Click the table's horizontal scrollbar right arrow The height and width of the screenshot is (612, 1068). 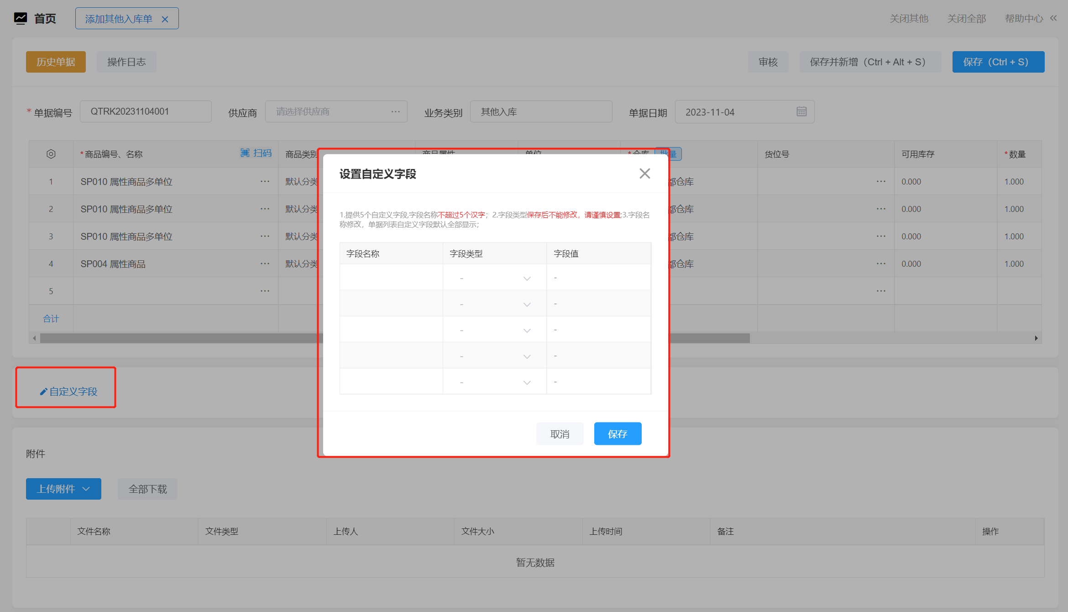pyautogui.click(x=1036, y=338)
